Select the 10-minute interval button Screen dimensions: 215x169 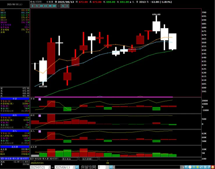click(x=41, y=6)
